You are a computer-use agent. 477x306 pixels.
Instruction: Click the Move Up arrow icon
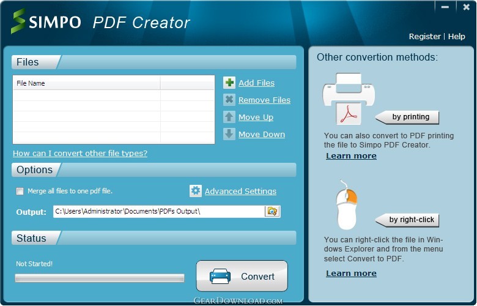coord(229,117)
